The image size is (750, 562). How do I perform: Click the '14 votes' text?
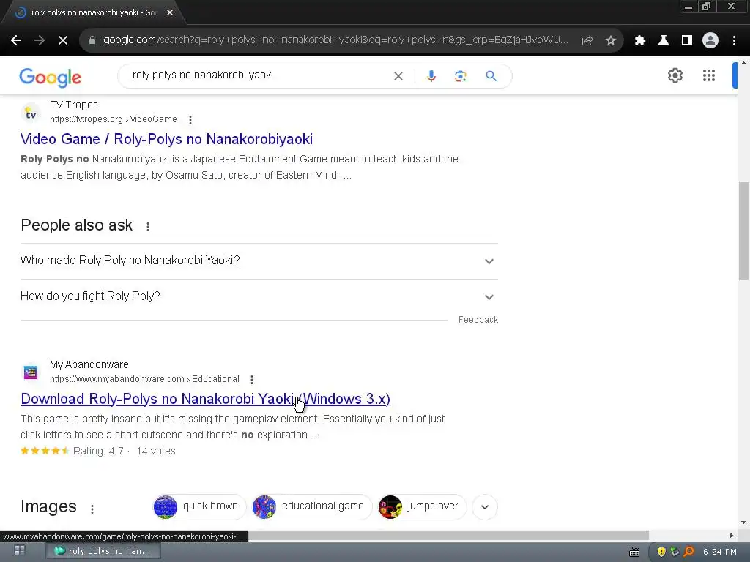pyautogui.click(x=156, y=451)
